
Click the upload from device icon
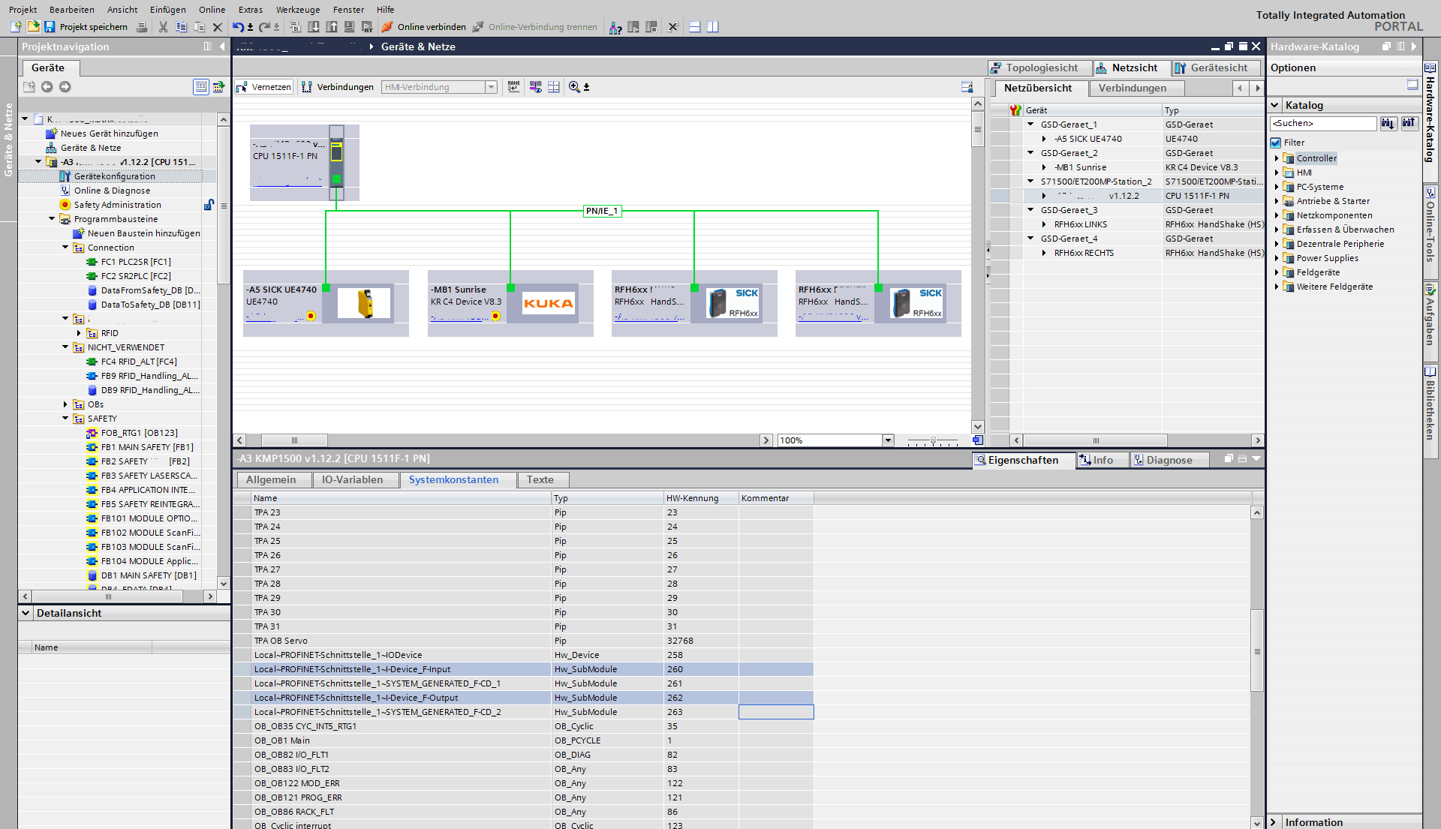331,27
